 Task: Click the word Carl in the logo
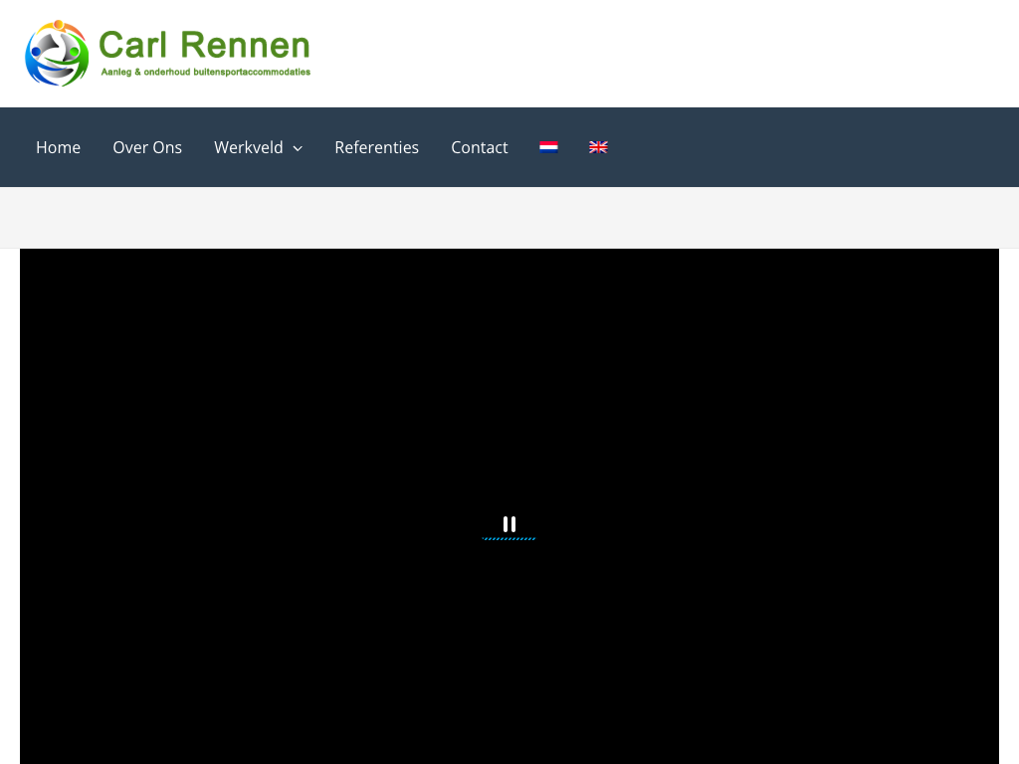click(131, 45)
